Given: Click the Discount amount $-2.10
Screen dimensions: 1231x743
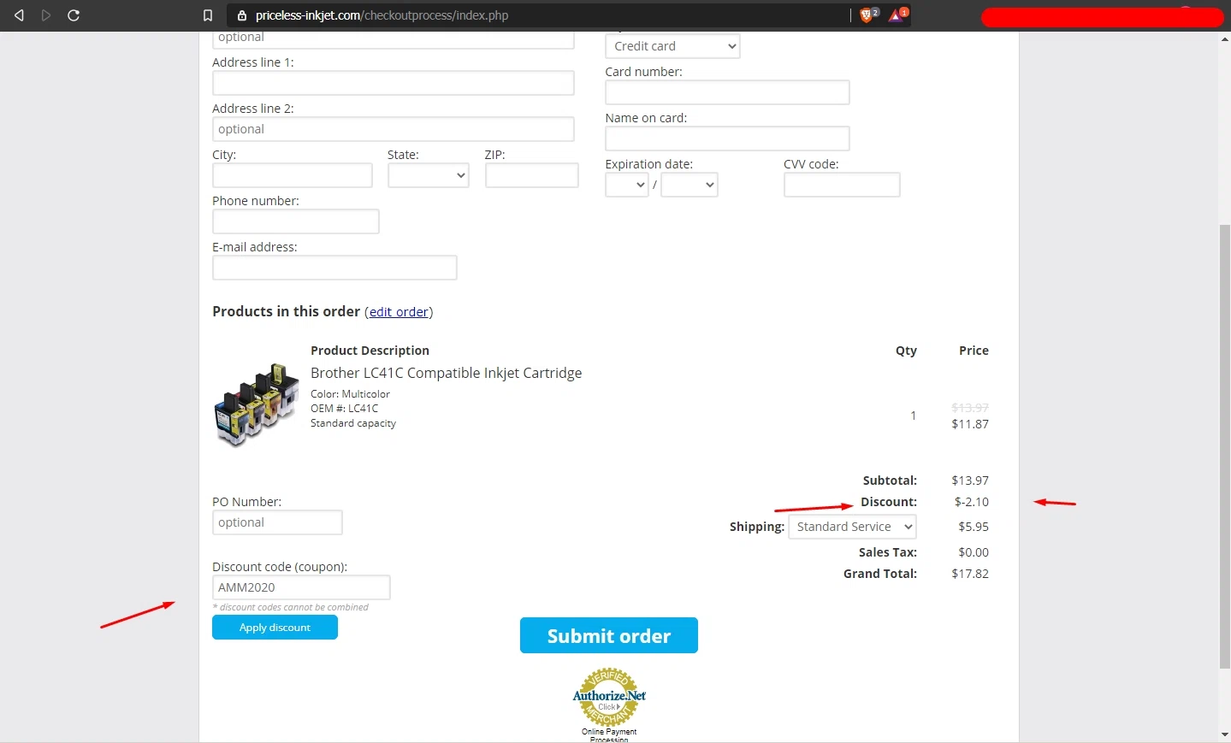Looking at the screenshot, I should [x=972, y=502].
